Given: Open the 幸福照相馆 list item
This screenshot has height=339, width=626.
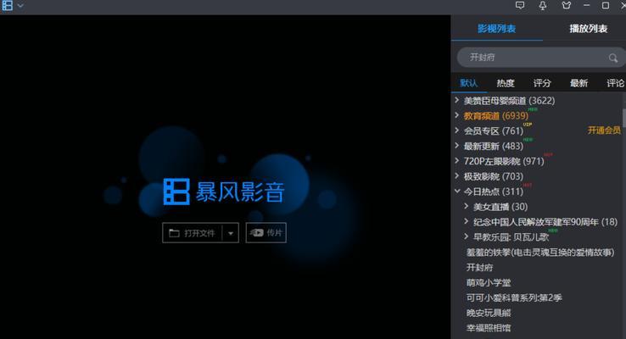Looking at the screenshot, I should coord(489,328).
